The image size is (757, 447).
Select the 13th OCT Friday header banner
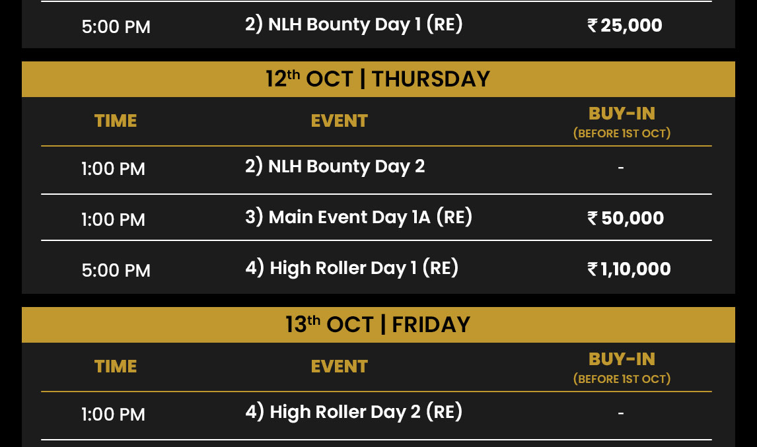pos(378,325)
